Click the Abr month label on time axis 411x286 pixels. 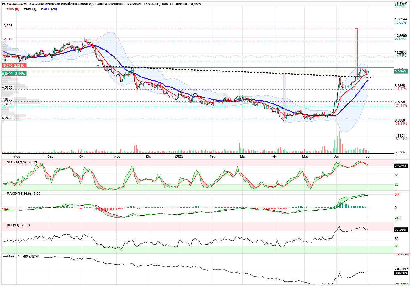coord(275,156)
